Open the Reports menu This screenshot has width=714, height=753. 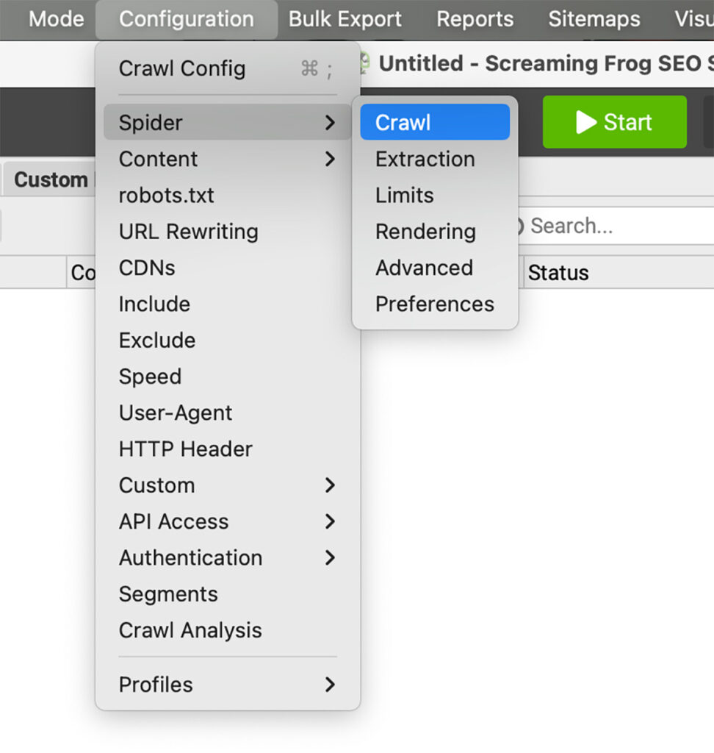pyautogui.click(x=475, y=19)
